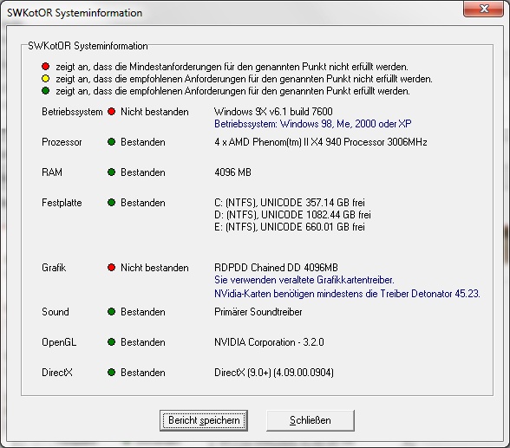Select the Festplatte label
This screenshot has height=448, width=510.
point(62,203)
